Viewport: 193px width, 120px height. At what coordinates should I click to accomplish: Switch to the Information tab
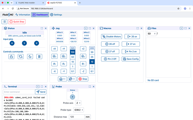coord(23,15)
